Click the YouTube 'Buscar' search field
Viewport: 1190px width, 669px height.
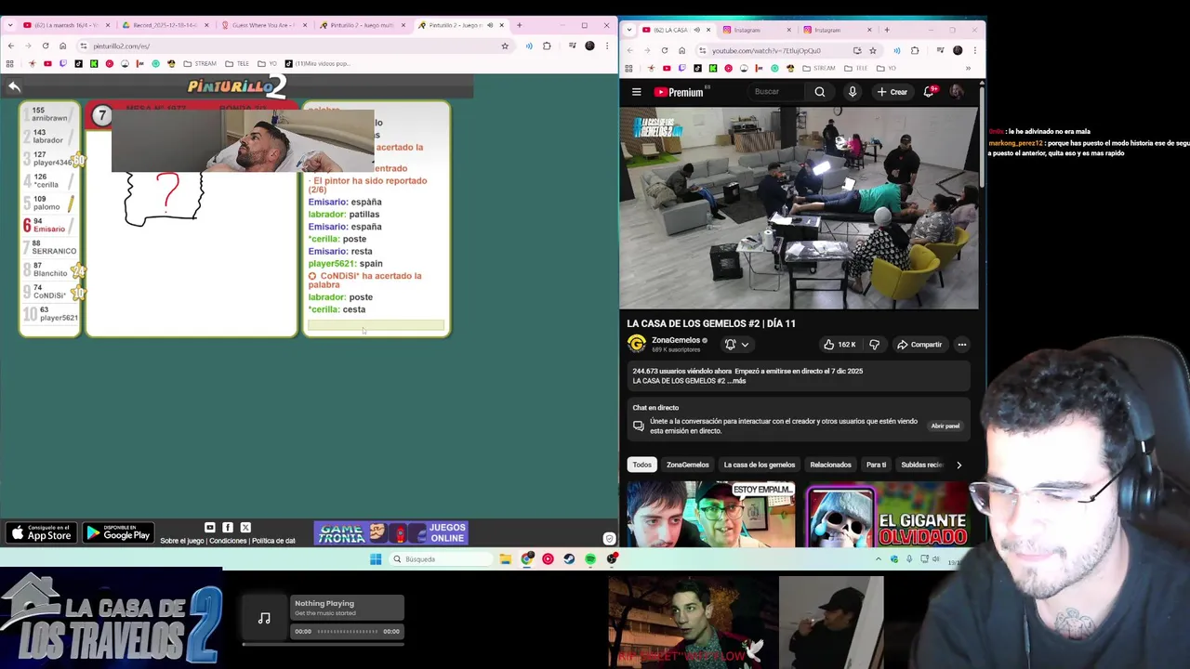point(777,92)
